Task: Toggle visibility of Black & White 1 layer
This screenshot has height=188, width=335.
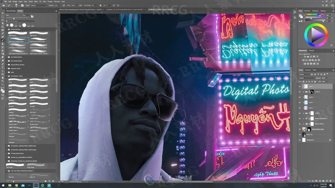Action: (x=300, y=124)
